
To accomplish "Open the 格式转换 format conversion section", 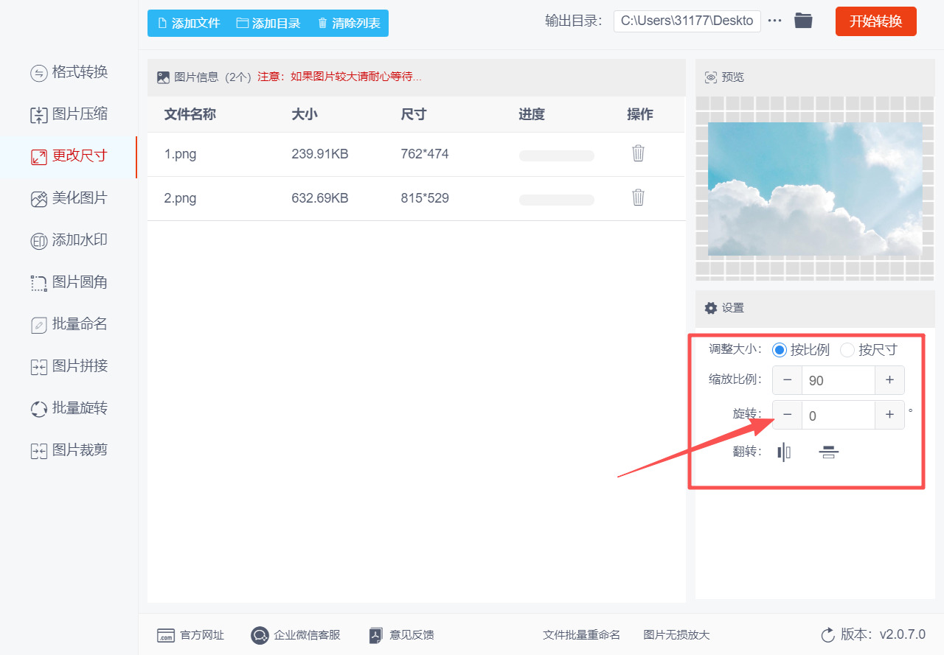I will click(x=69, y=72).
